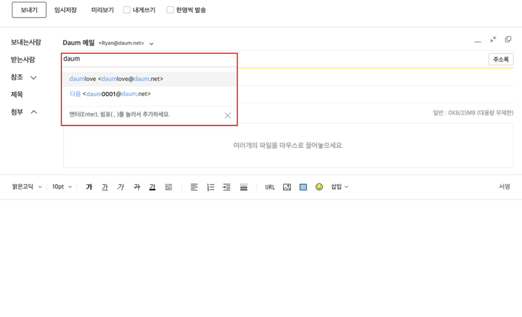This screenshot has width=522, height=317.
Task: Insert a URL link
Action: [270, 187]
